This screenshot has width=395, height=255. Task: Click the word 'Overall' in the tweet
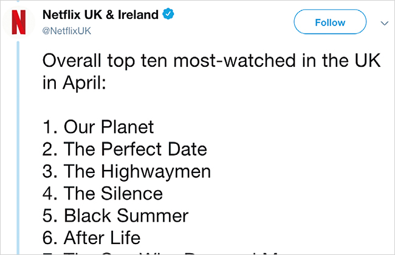72,61
